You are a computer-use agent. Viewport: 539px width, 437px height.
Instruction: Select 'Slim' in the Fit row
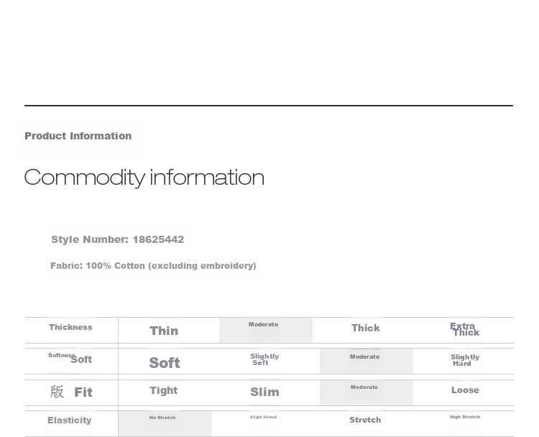264,392
